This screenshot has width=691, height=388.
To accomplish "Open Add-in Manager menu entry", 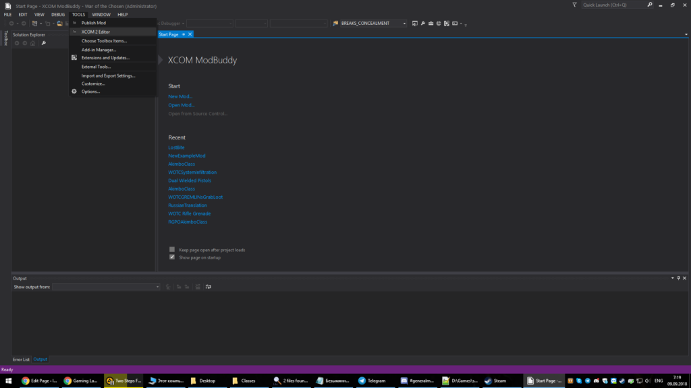I will [113, 50].
